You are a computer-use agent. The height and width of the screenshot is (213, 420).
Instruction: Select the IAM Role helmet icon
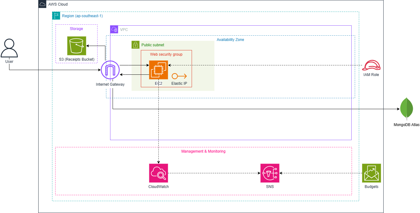(x=371, y=65)
